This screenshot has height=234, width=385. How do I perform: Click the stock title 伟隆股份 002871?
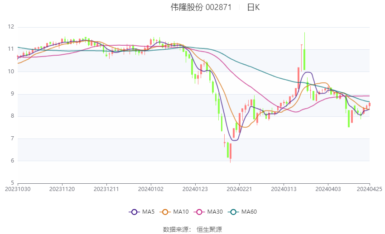pos(201,7)
